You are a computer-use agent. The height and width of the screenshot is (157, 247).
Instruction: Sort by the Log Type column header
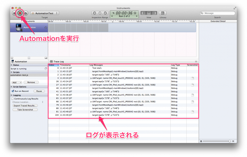click(179, 65)
